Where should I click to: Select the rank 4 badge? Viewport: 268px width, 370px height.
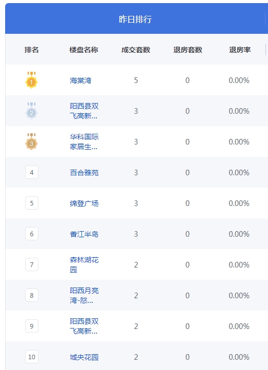click(32, 172)
